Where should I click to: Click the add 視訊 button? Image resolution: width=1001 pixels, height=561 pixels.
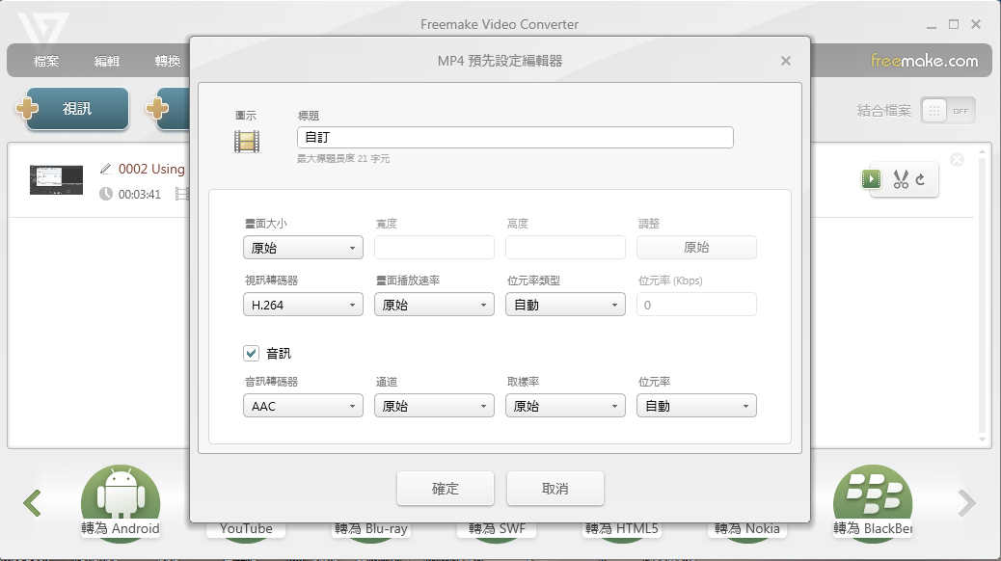pyautogui.click(x=76, y=109)
